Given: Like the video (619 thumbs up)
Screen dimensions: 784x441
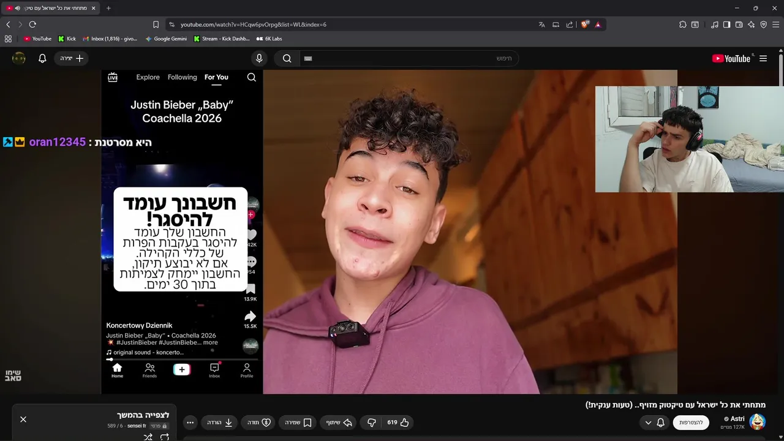Looking at the screenshot, I should 398,423.
